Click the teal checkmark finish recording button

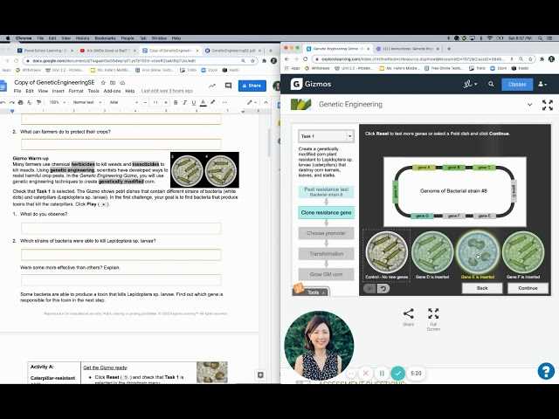(x=398, y=374)
